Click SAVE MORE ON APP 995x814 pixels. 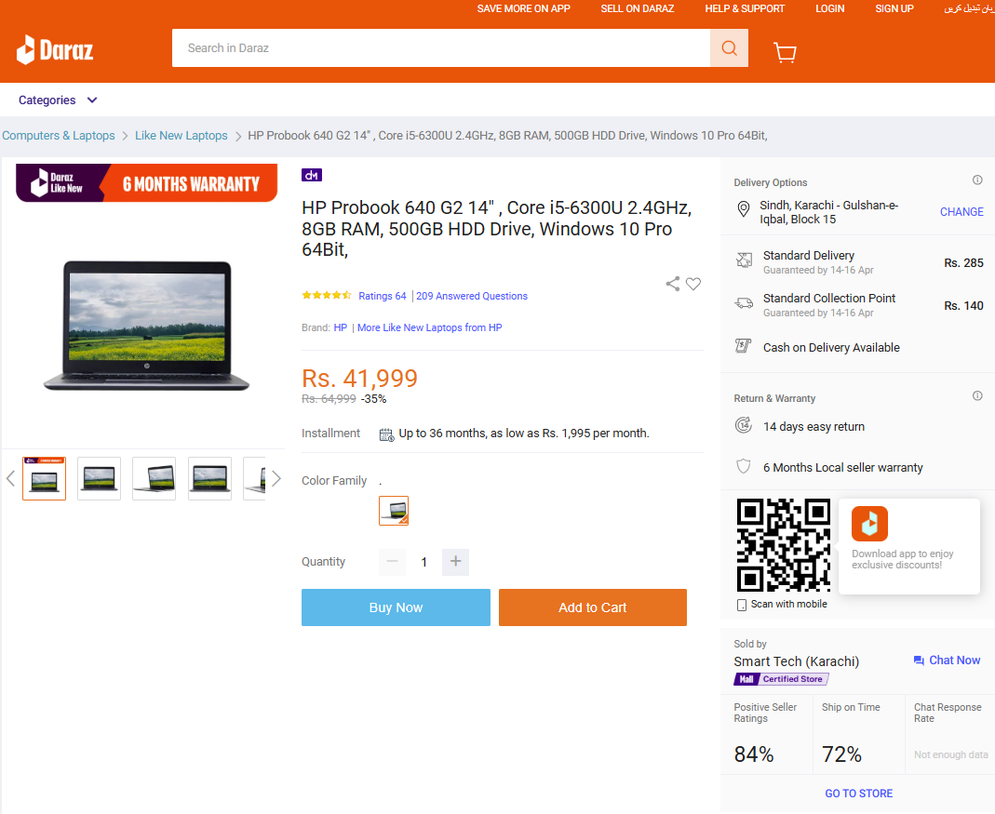(523, 9)
